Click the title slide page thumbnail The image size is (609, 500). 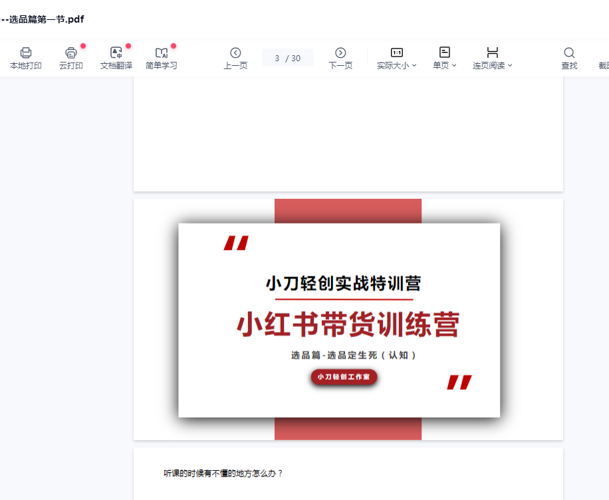[348, 319]
